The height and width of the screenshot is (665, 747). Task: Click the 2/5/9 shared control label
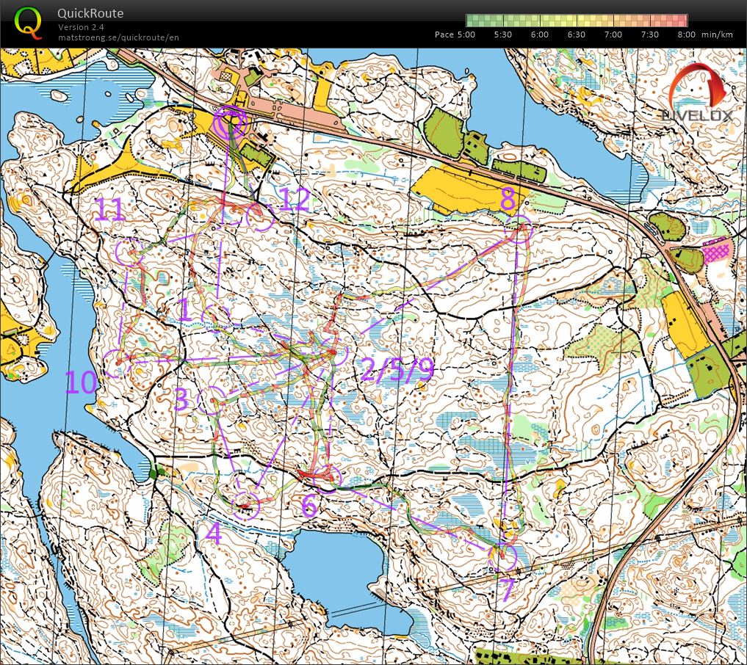pos(397,370)
